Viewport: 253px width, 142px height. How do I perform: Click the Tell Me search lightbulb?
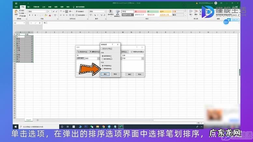74,7
